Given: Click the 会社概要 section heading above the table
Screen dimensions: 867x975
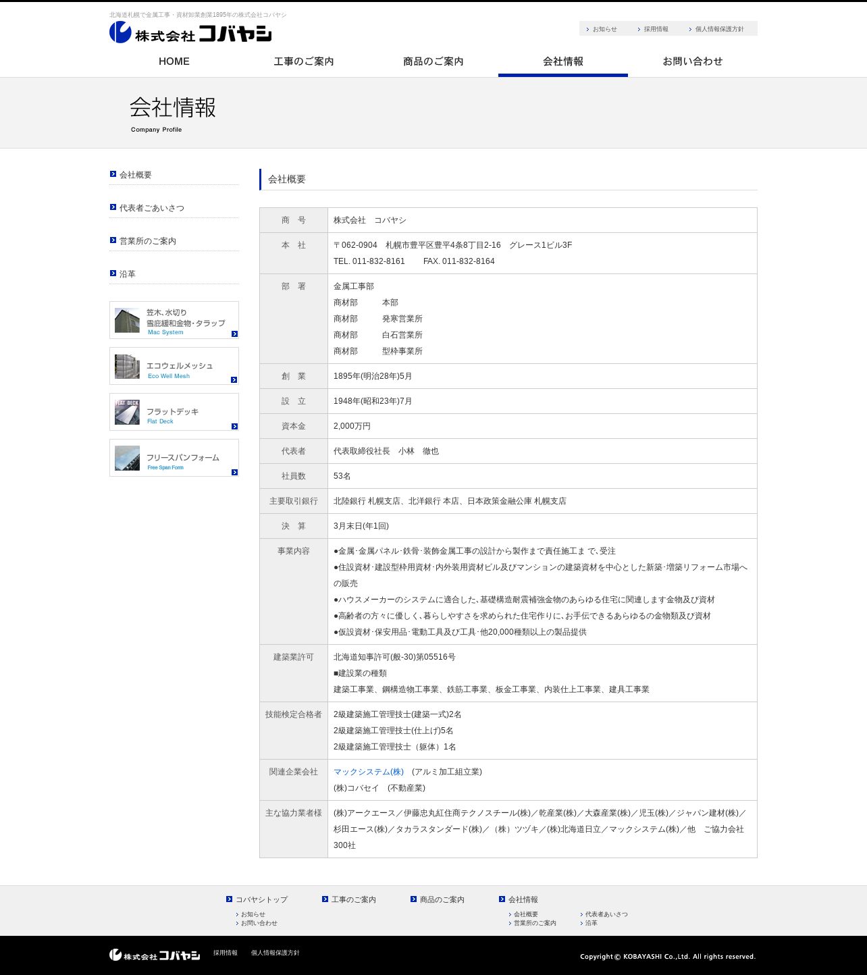Looking at the screenshot, I should point(287,180).
